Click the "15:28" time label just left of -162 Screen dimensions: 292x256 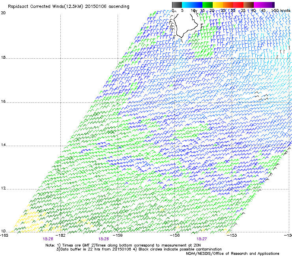pyautogui.click(x=48, y=239)
